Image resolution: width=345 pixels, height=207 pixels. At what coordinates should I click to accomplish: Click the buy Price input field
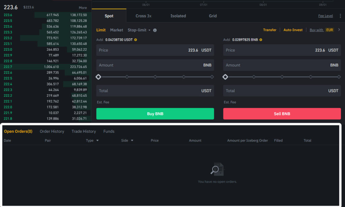pyautogui.click(x=155, y=50)
